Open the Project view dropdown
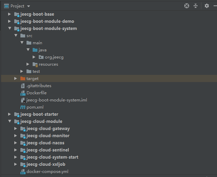This screenshot has width=217, height=177. click(29, 6)
